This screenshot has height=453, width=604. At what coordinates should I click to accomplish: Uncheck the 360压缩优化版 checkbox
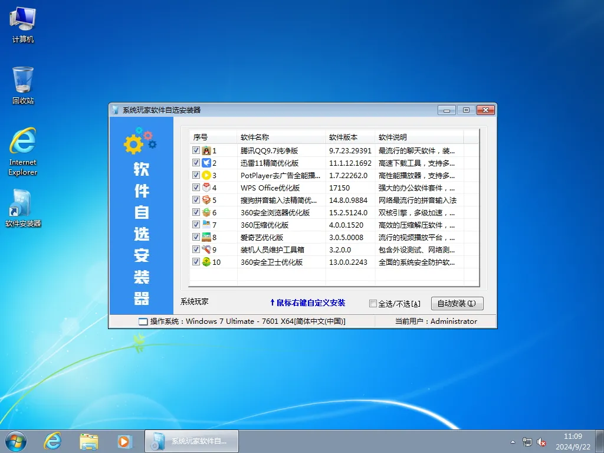[x=196, y=225]
